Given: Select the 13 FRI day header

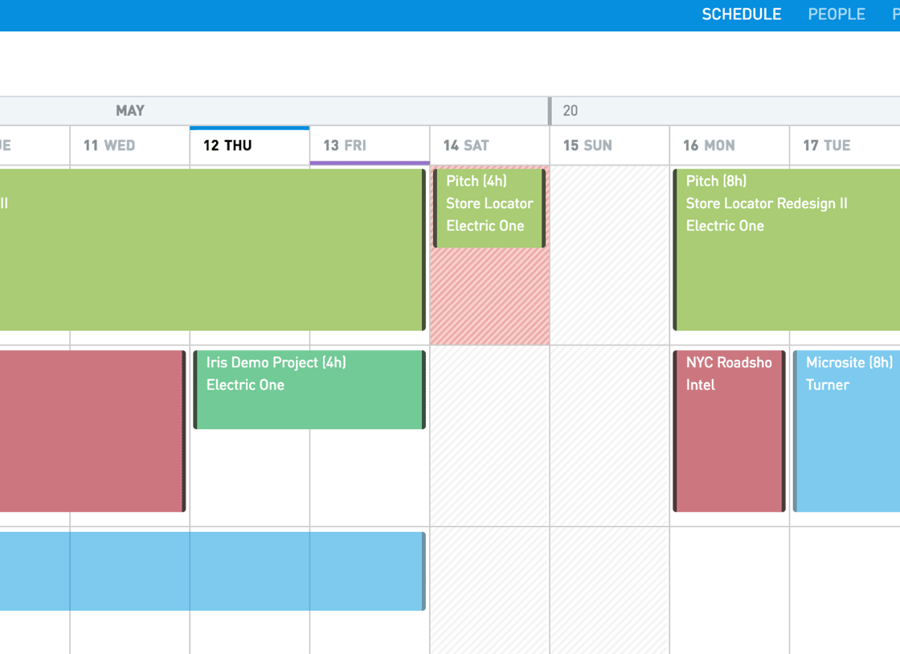Looking at the screenshot, I should pos(369,145).
